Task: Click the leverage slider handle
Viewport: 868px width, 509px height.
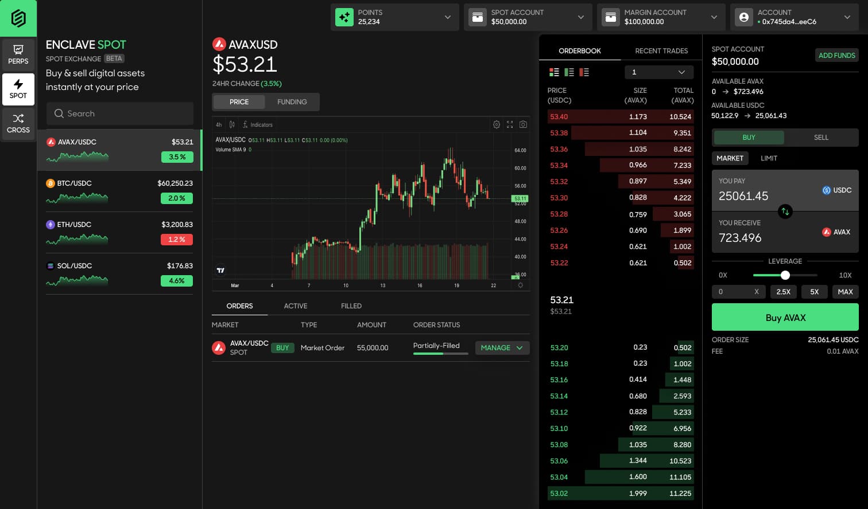Action: point(785,275)
